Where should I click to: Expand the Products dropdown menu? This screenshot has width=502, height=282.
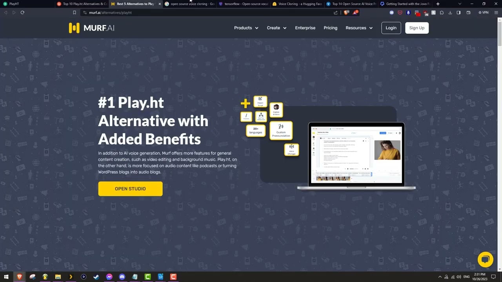(246, 28)
